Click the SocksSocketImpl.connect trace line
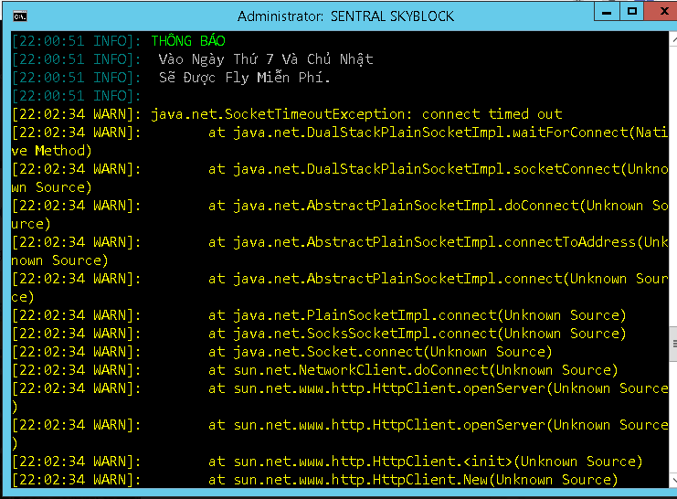Viewport: 677px width, 499px height. pyautogui.click(x=417, y=334)
